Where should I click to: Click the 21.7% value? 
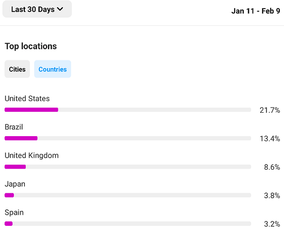pyautogui.click(x=270, y=110)
